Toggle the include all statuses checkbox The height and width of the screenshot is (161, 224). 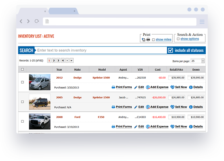pyautogui.click(x=171, y=50)
